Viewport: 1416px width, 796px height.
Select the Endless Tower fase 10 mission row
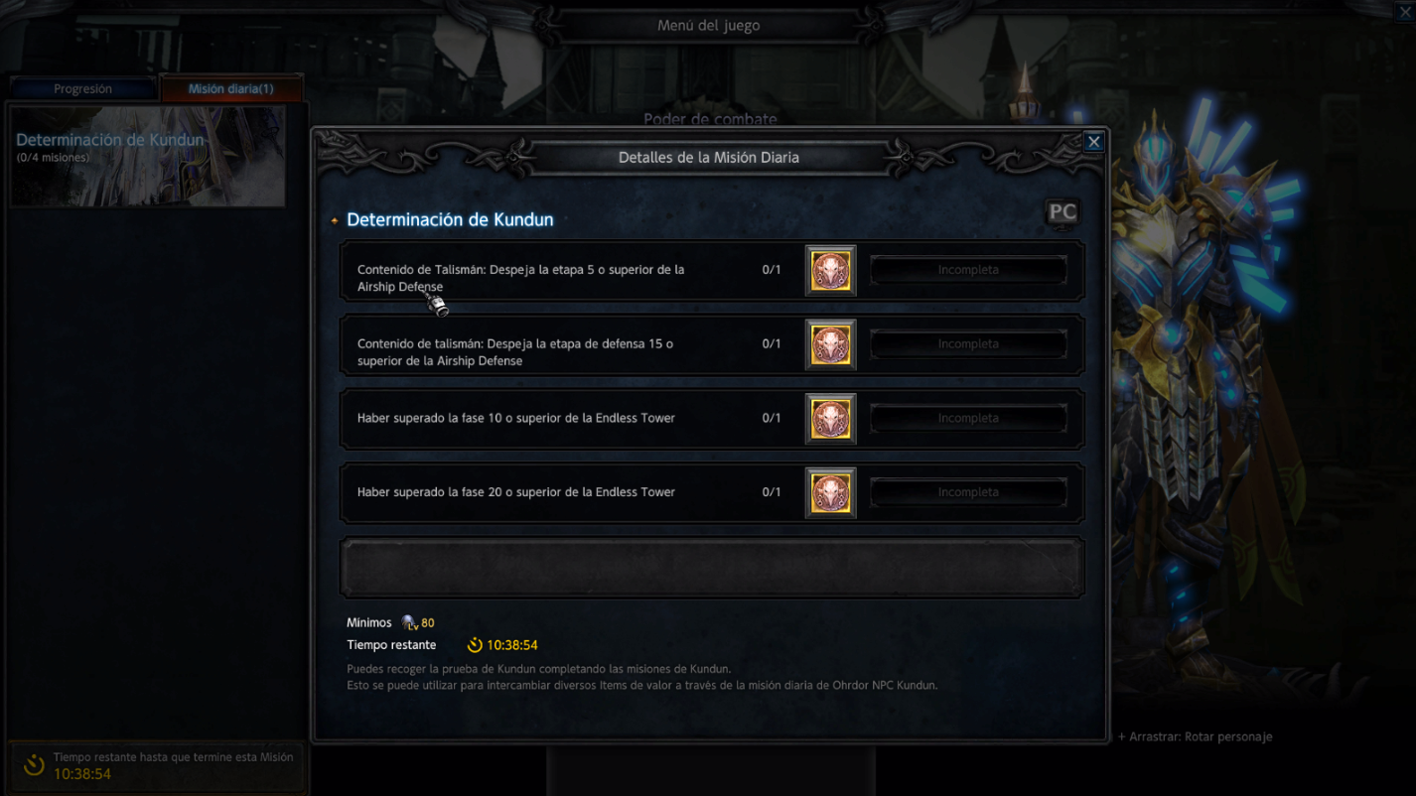(712, 419)
